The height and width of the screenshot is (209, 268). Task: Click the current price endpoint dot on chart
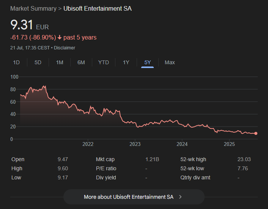(x=256, y=133)
